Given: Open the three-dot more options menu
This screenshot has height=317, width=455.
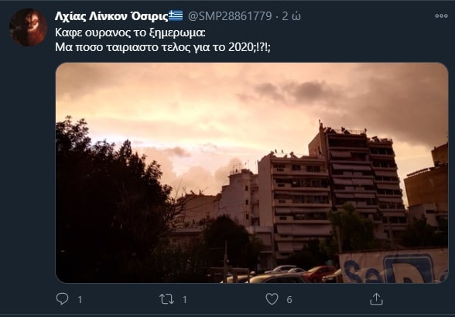Looking at the screenshot, I should [441, 15].
